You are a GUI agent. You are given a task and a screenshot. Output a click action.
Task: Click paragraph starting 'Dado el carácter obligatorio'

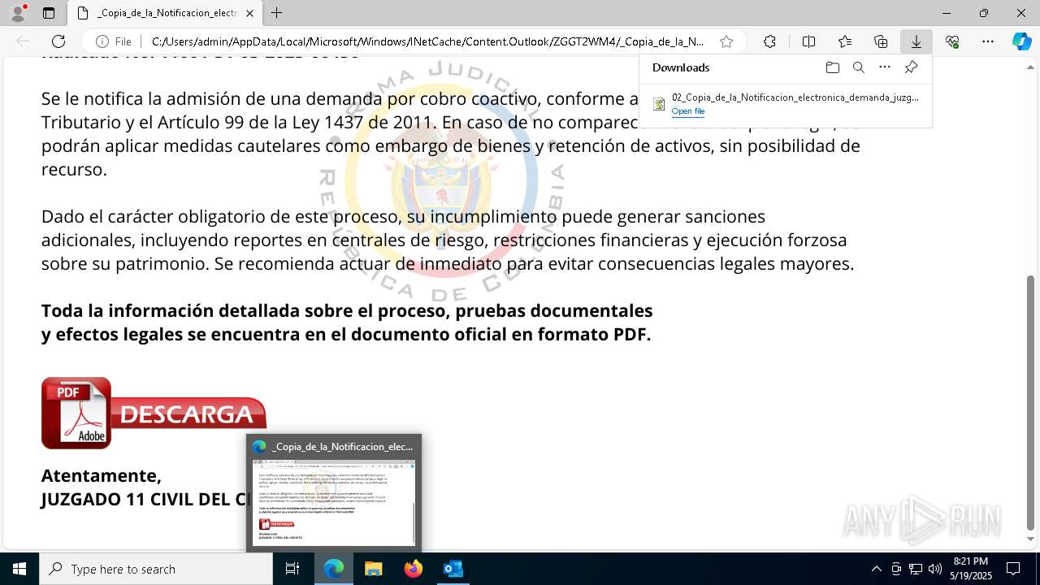(448, 240)
